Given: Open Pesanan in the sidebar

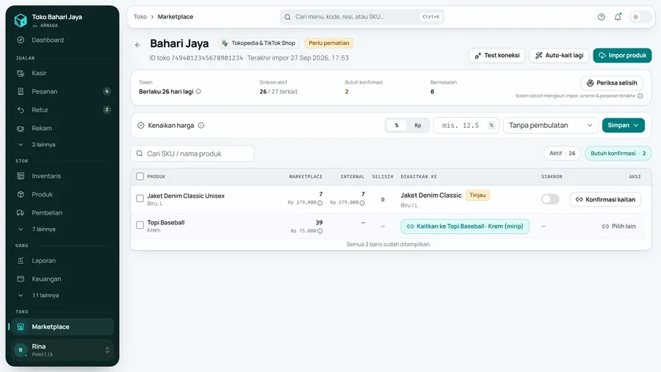Looking at the screenshot, I should click(62, 91).
